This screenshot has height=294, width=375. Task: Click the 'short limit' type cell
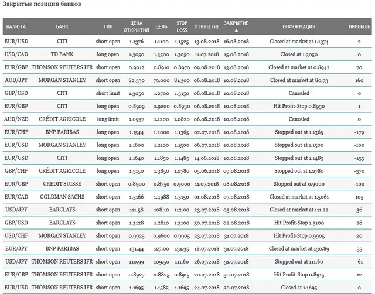tap(108, 93)
